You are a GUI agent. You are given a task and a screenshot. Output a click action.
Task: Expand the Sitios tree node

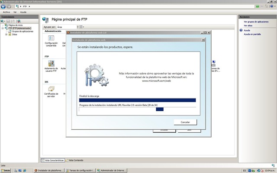click(6, 35)
